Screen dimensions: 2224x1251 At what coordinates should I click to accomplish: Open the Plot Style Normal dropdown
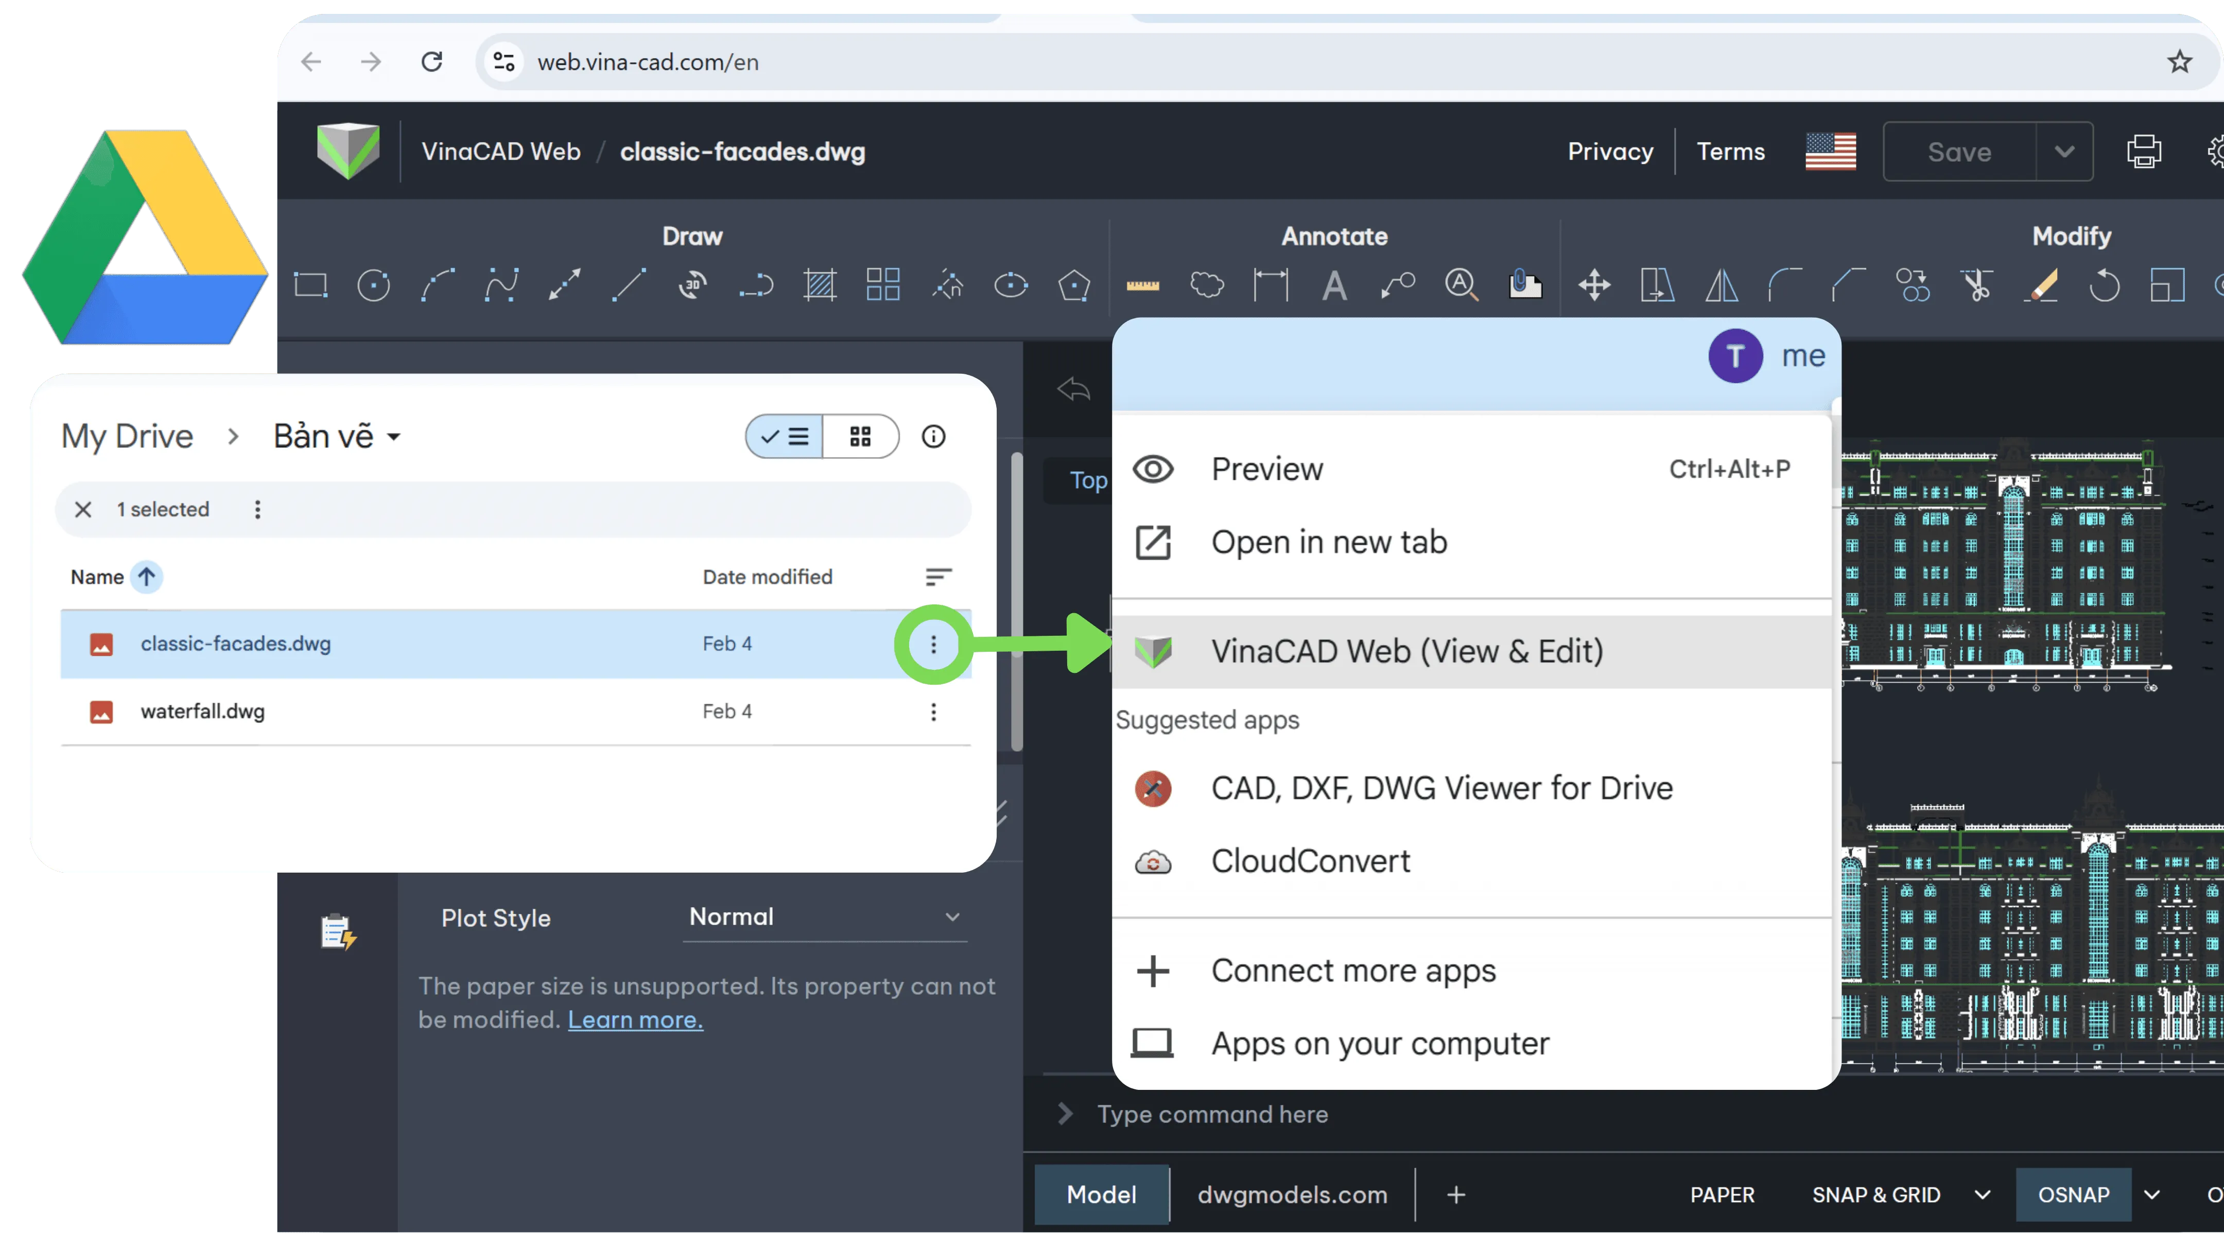[825, 917]
